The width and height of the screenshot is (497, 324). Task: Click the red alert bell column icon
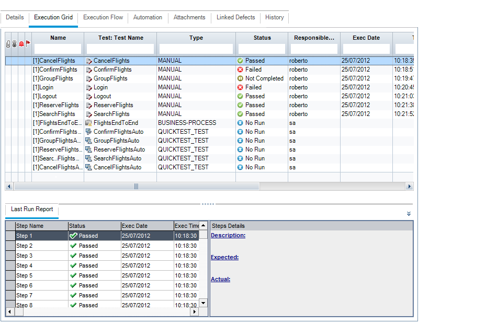(21, 44)
